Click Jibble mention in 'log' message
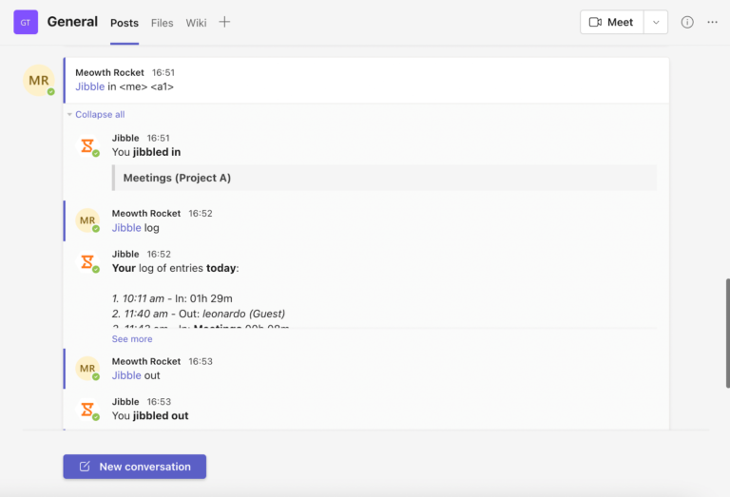The image size is (730, 497). pos(126,227)
